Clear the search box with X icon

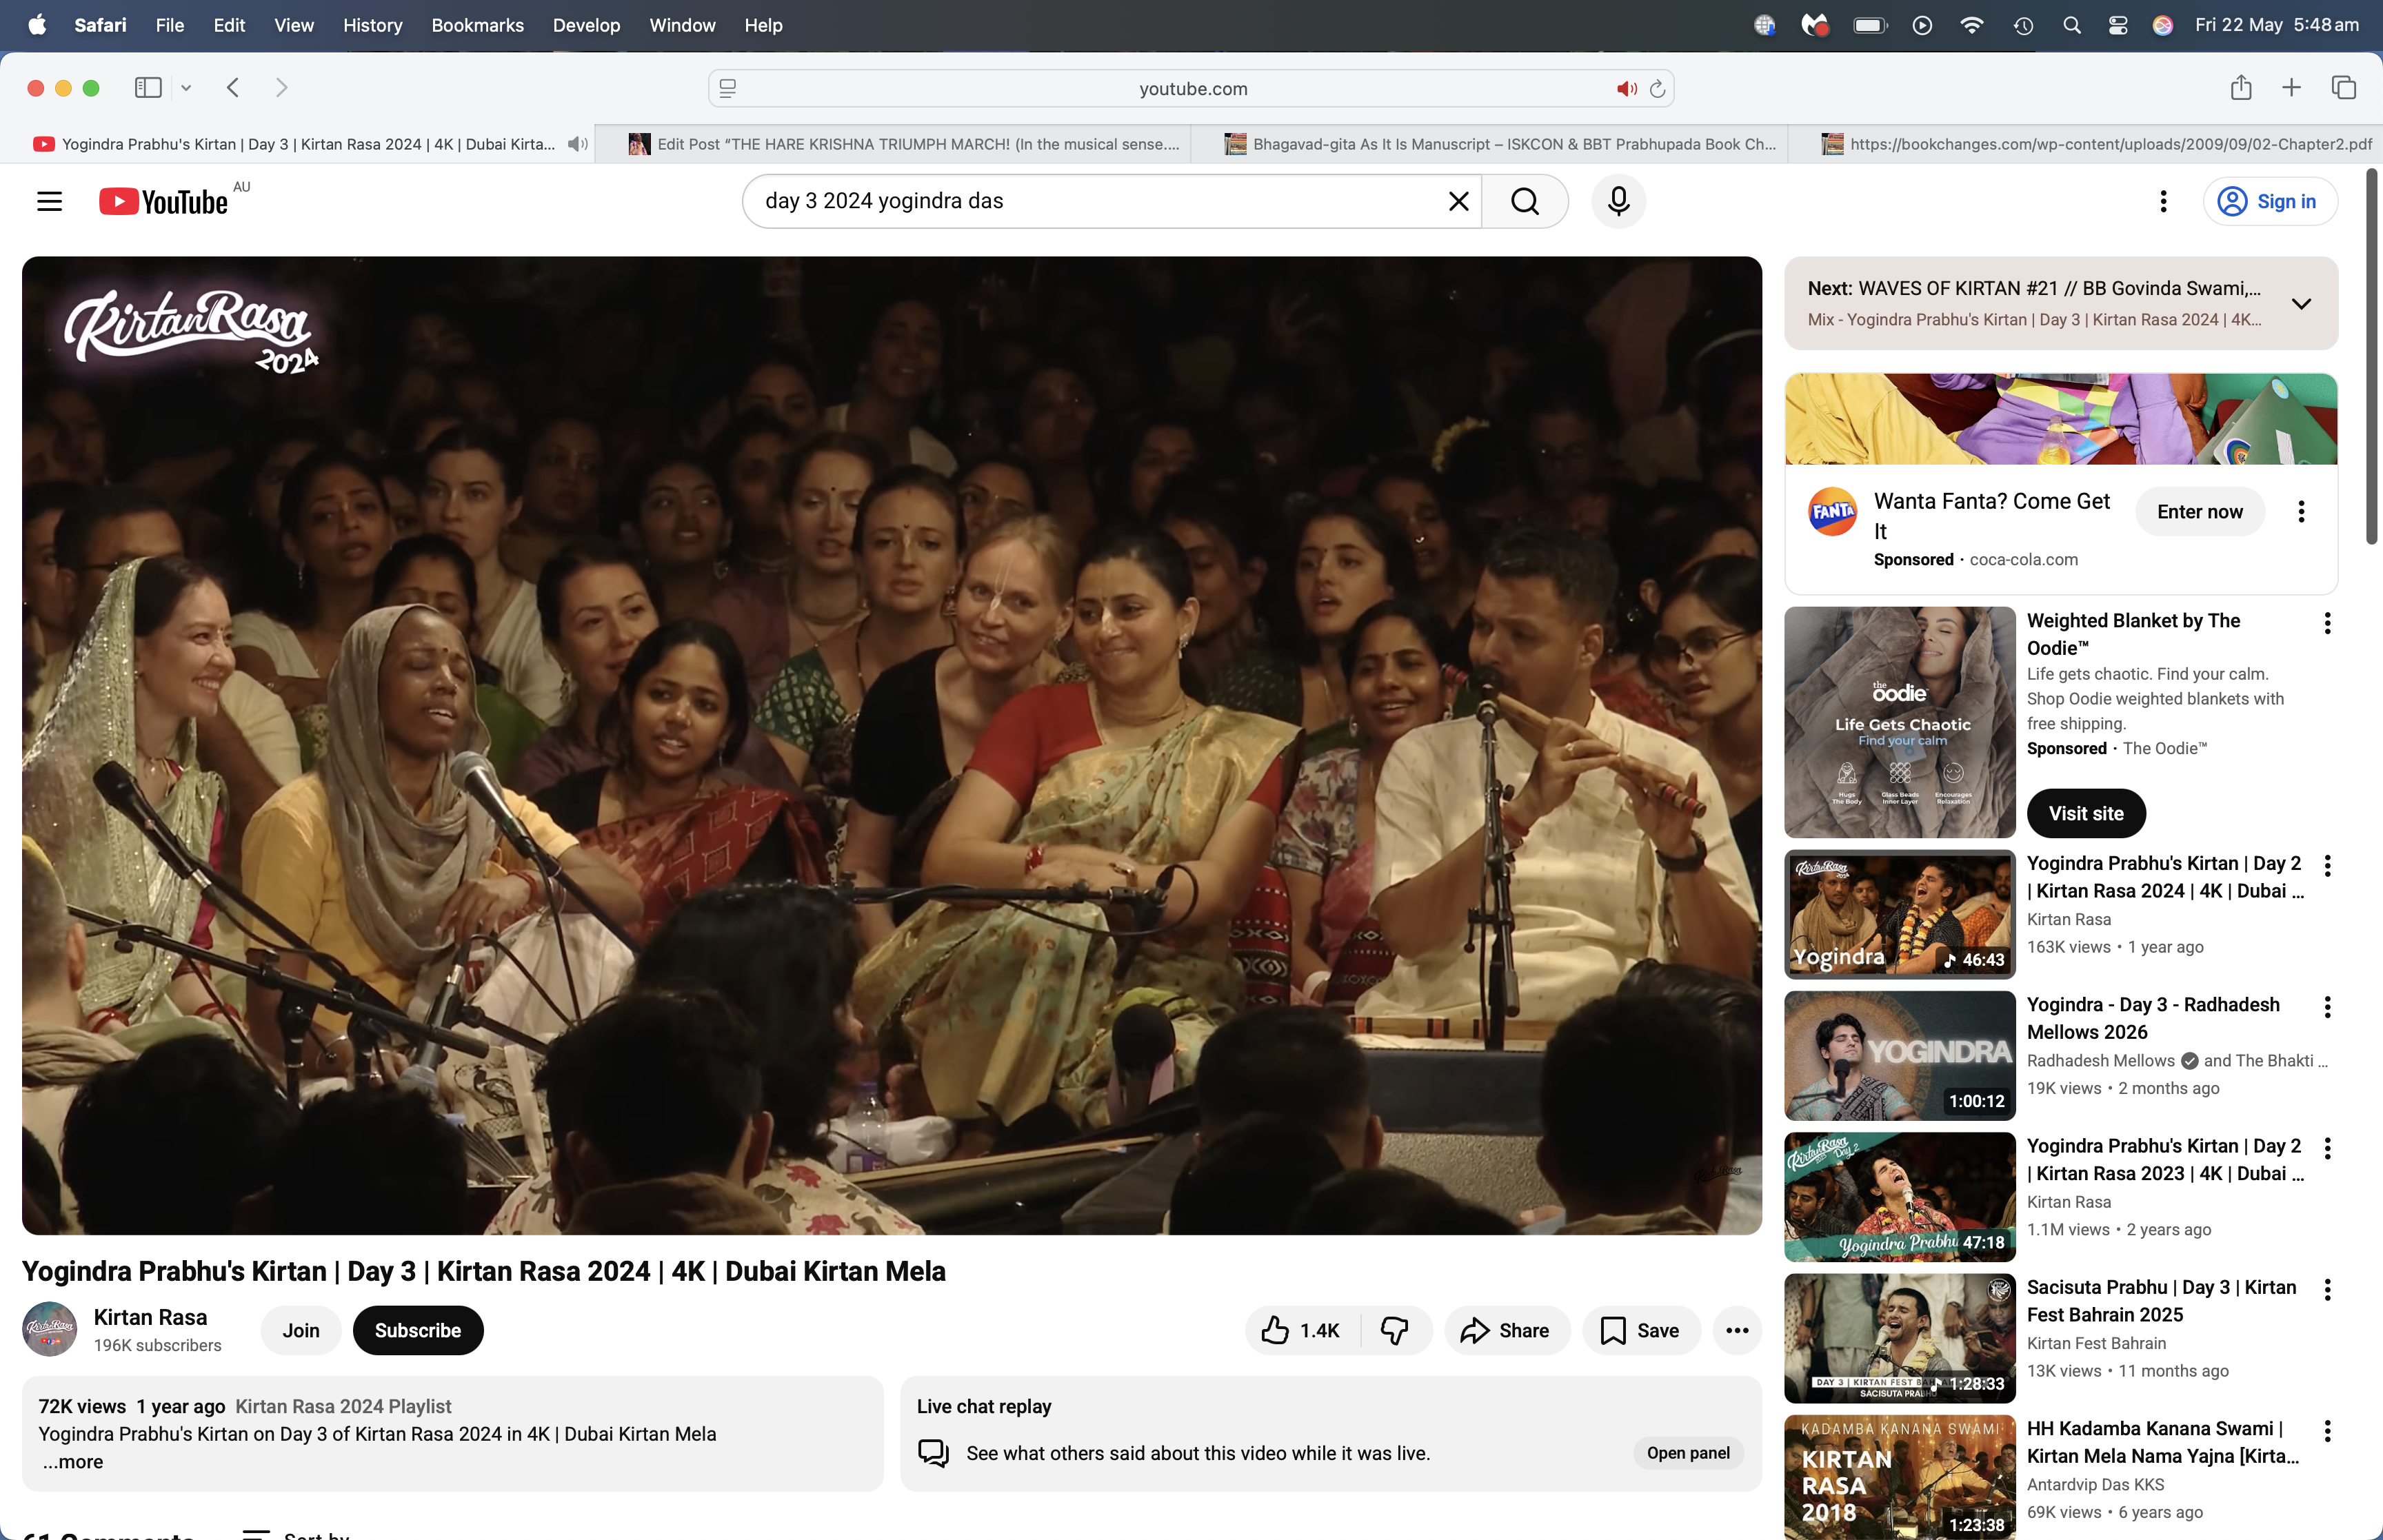[x=1458, y=201]
